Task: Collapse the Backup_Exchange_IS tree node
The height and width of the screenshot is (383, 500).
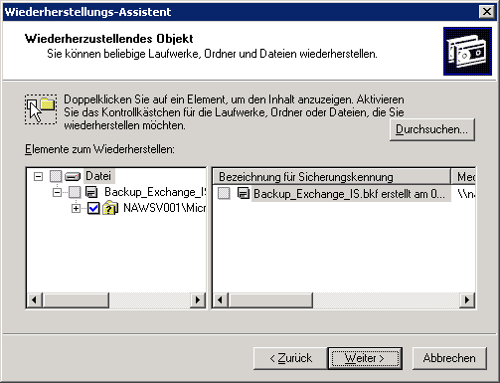Action: [x=58, y=192]
